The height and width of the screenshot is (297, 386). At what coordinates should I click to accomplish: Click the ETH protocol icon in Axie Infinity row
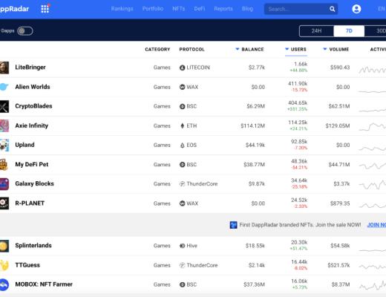point(182,125)
